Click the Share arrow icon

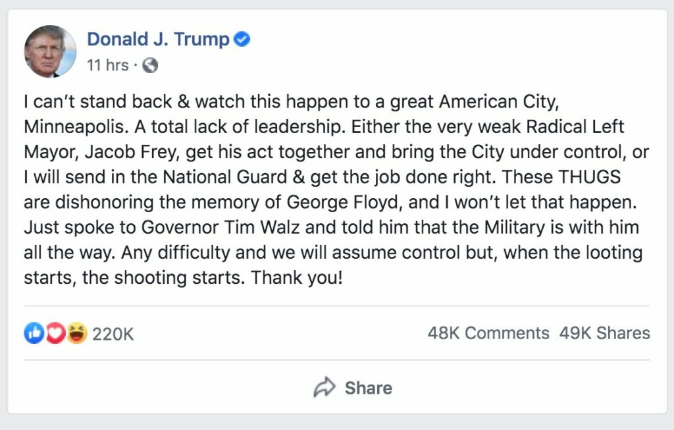[x=324, y=388]
